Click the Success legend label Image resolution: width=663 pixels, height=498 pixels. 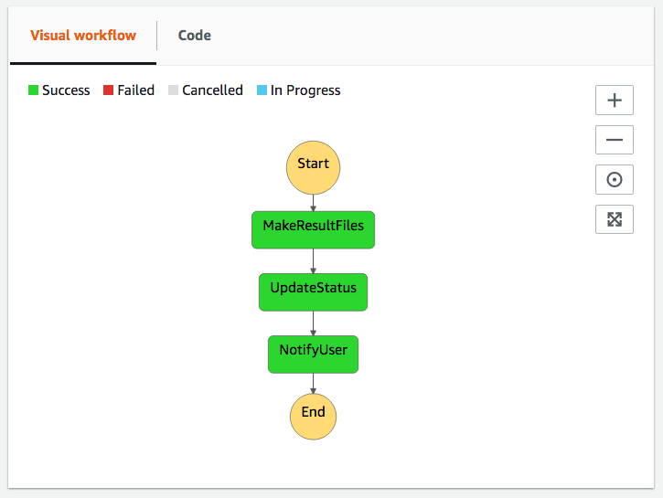coord(66,90)
